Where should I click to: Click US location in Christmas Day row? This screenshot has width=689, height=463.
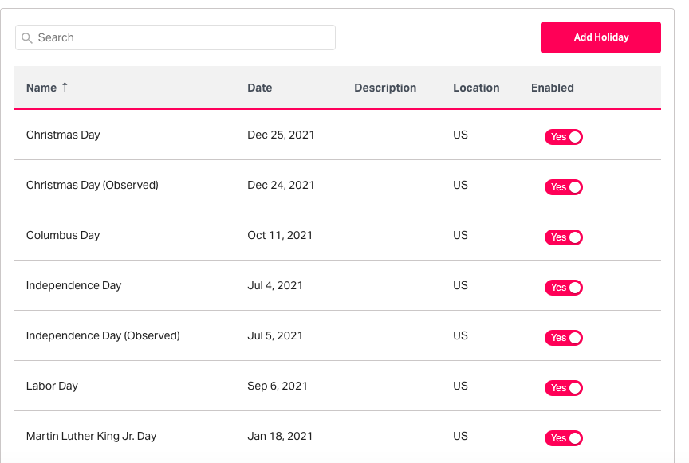[460, 135]
